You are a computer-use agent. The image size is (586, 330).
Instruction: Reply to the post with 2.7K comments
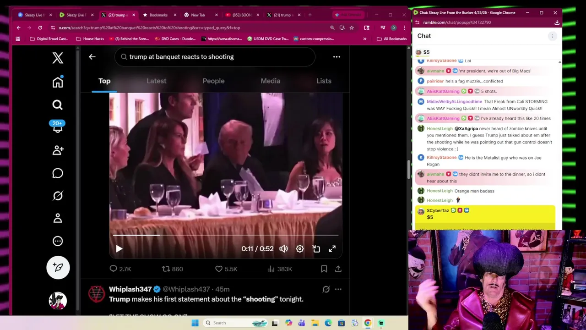(120, 269)
